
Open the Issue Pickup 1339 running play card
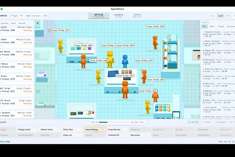point(16,103)
